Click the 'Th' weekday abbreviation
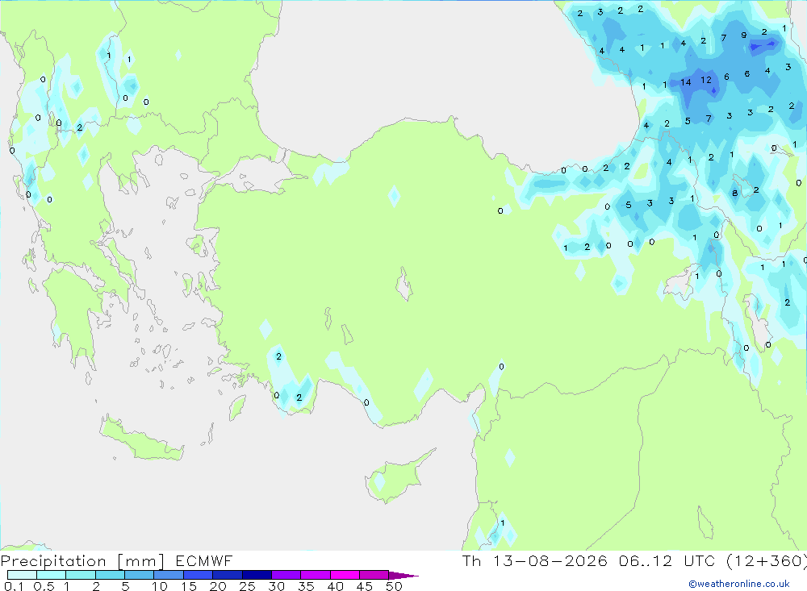The image size is (807, 591). [471, 560]
